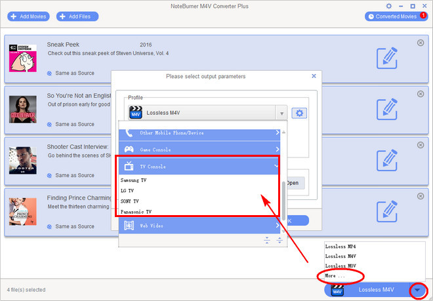Expand the Game Console category
Image resolution: width=433 pixels, height=301 pixels.
(x=199, y=150)
